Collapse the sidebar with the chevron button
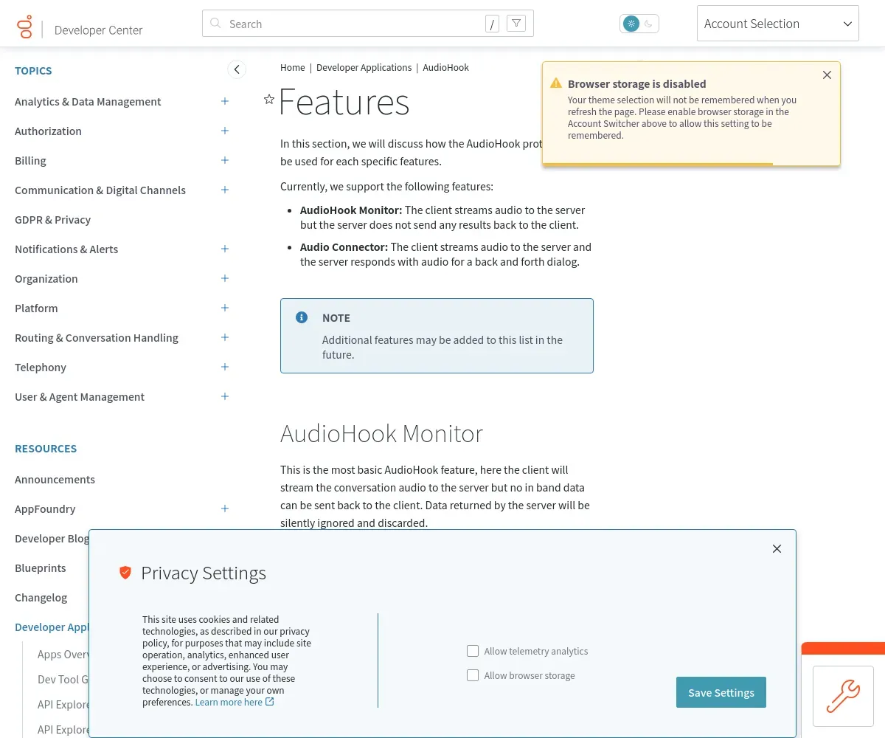 237,69
